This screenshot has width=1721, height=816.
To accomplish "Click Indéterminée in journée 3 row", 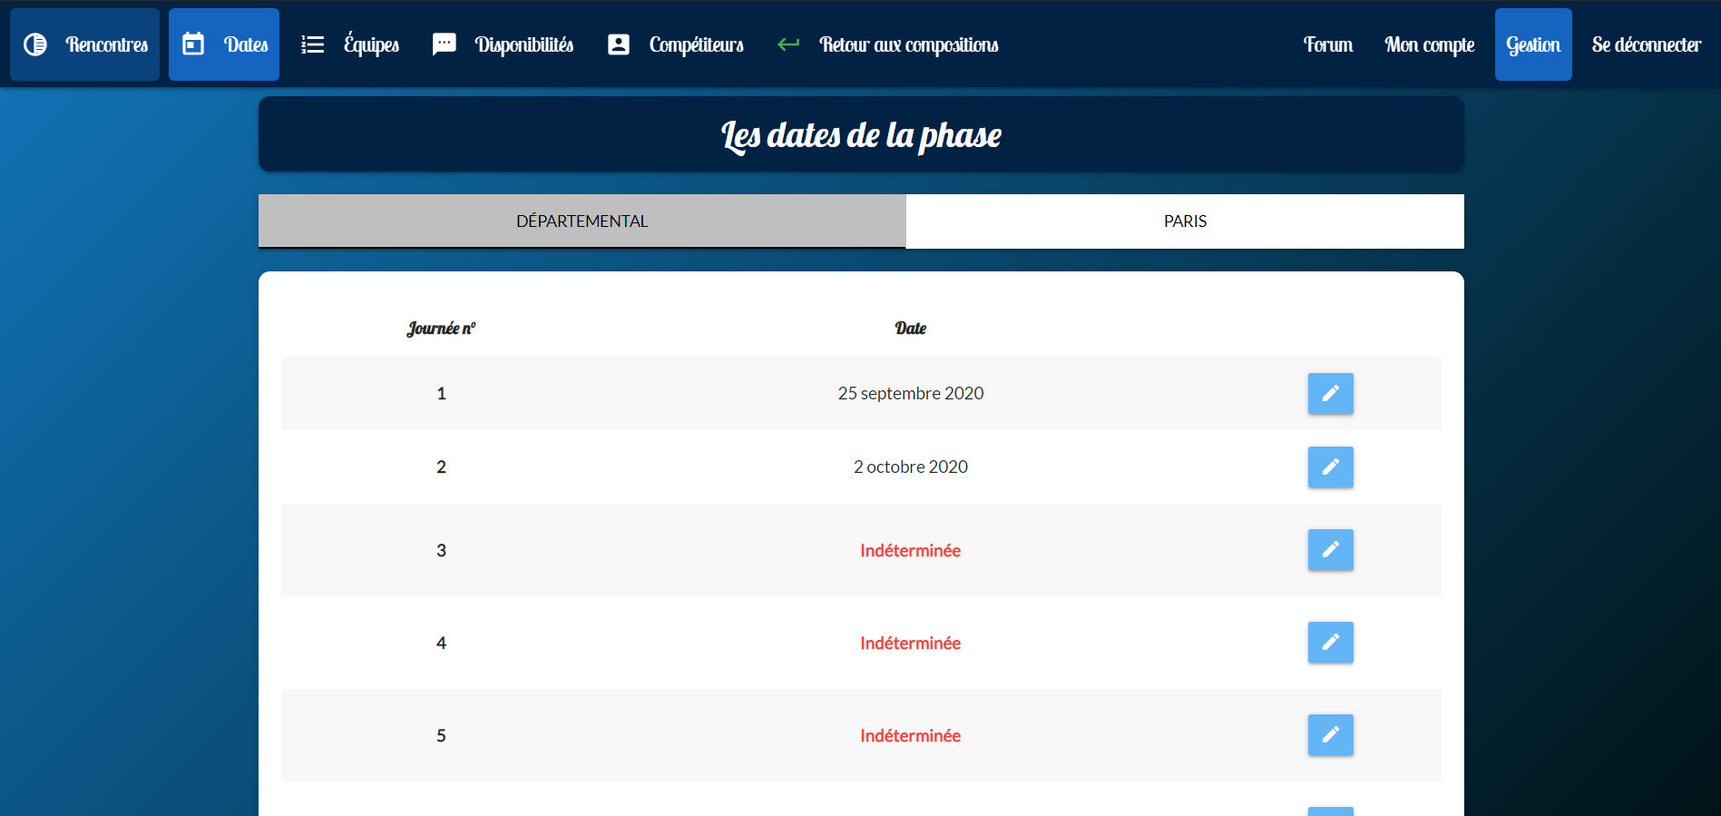I will 911,551.
